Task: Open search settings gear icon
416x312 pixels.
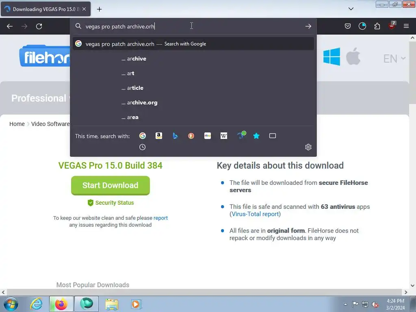Action: [x=308, y=147]
